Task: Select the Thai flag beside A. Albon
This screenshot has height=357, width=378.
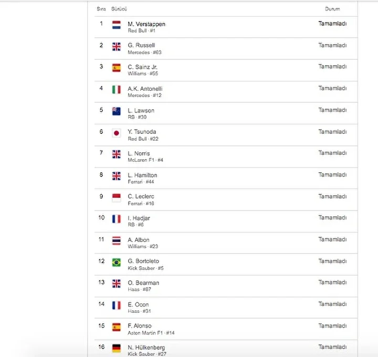Action: pyautogui.click(x=117, y=241)
